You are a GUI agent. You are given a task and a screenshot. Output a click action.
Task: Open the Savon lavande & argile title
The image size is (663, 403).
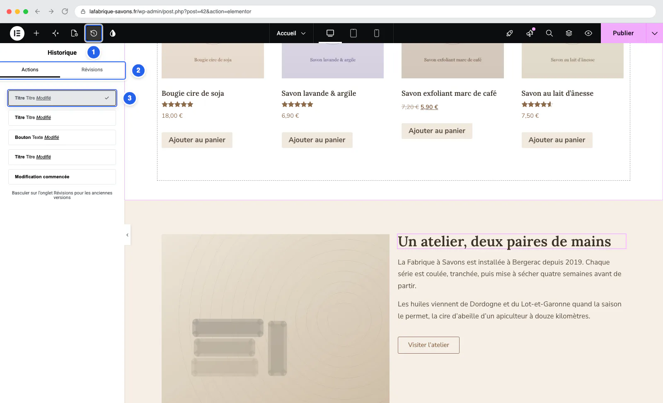(319, 93)
